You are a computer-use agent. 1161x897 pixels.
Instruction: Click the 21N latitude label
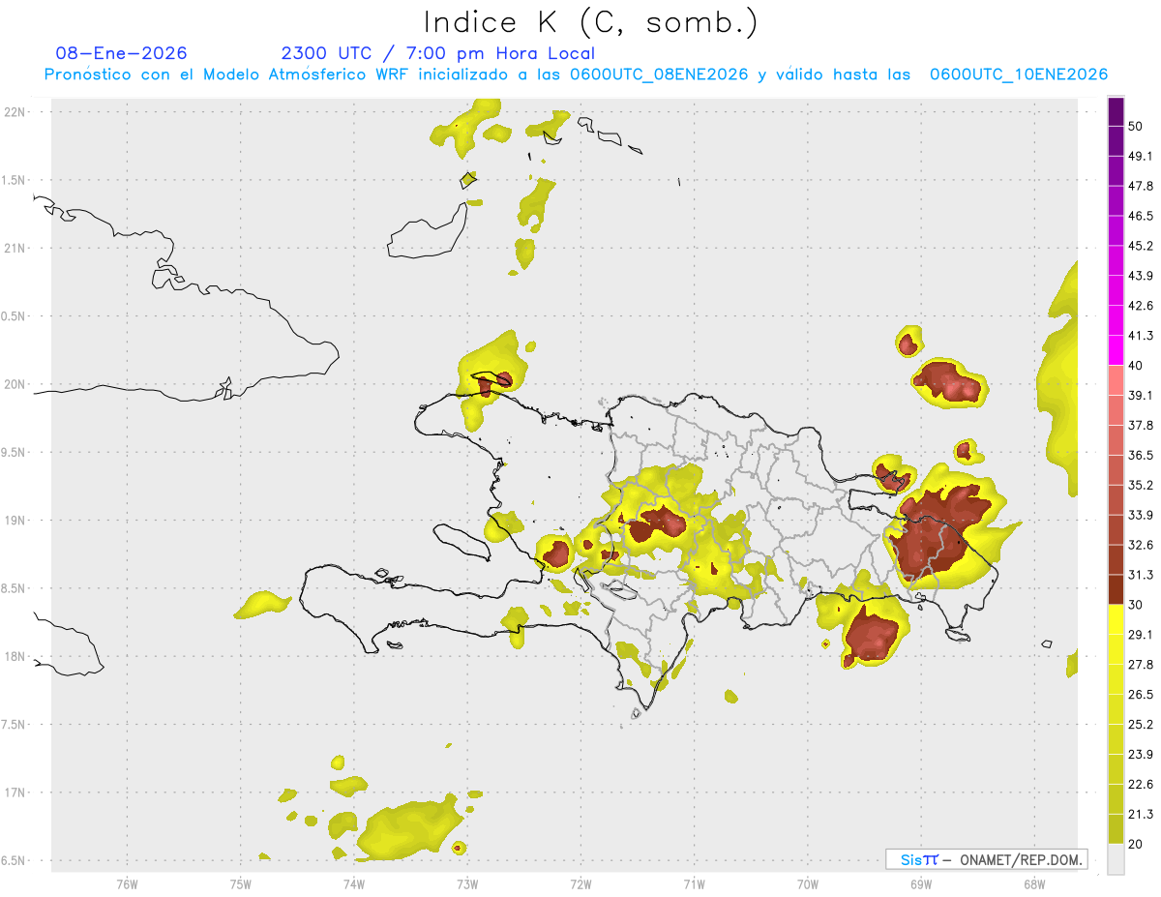(15, 248)
